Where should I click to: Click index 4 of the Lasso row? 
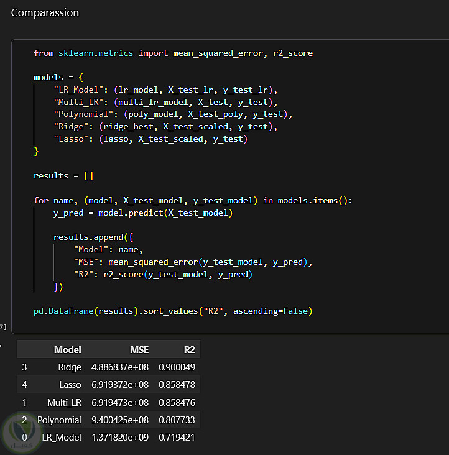24,385
